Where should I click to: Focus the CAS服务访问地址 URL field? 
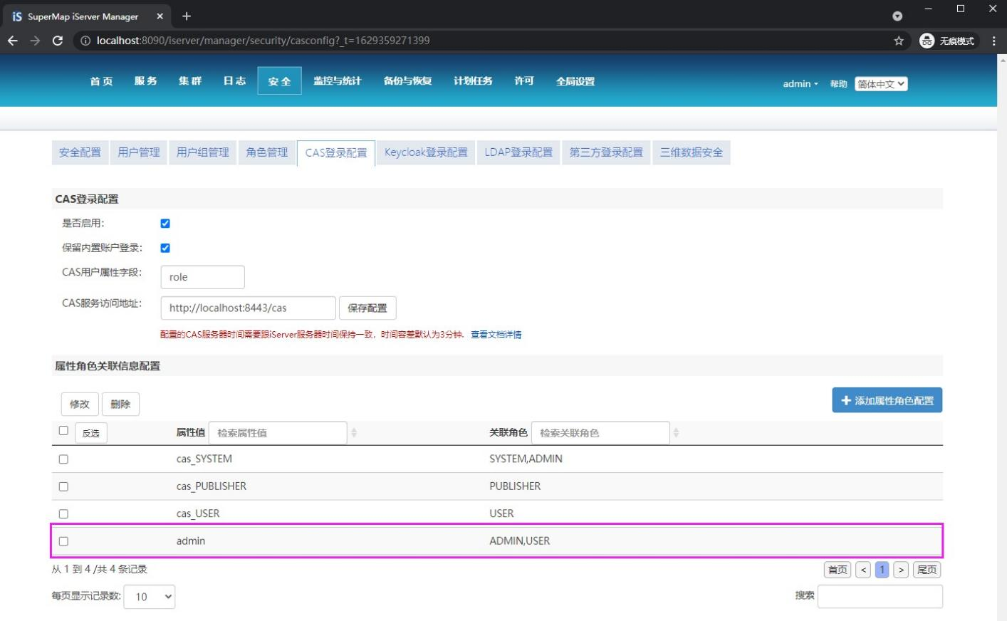pyautogui.click(x=249, y=308)
